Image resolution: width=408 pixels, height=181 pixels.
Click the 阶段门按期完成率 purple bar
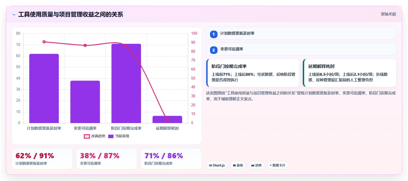point(126,83)
